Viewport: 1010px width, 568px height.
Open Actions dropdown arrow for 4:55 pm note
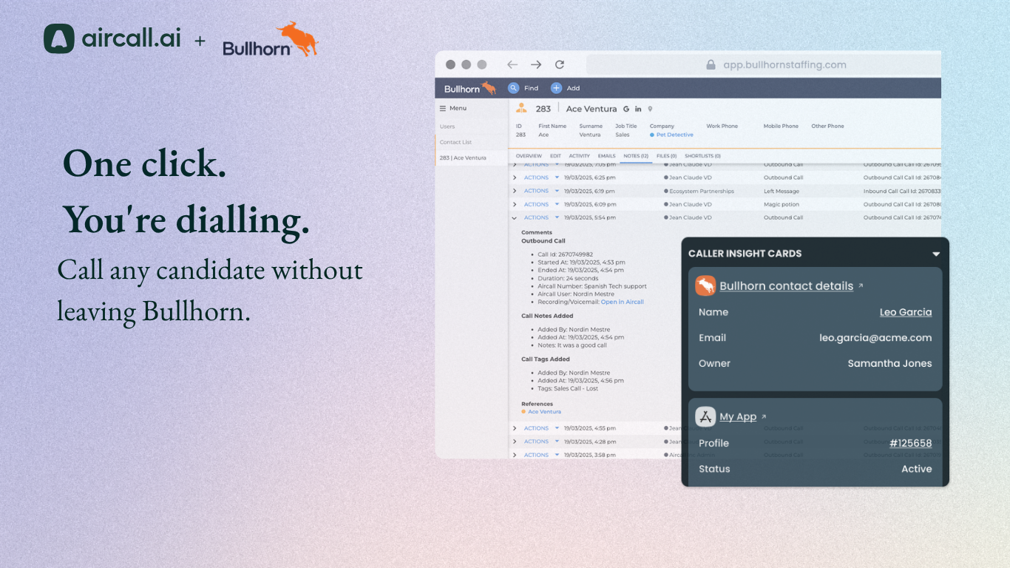coord(557,428)
